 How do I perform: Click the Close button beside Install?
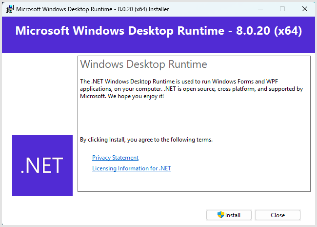coord(277,215)
